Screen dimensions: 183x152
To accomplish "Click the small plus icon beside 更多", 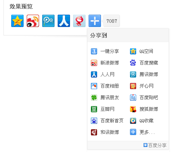I will click(x=133, y=132).
